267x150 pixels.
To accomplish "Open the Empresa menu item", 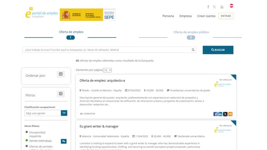I will tap(186, 16).
